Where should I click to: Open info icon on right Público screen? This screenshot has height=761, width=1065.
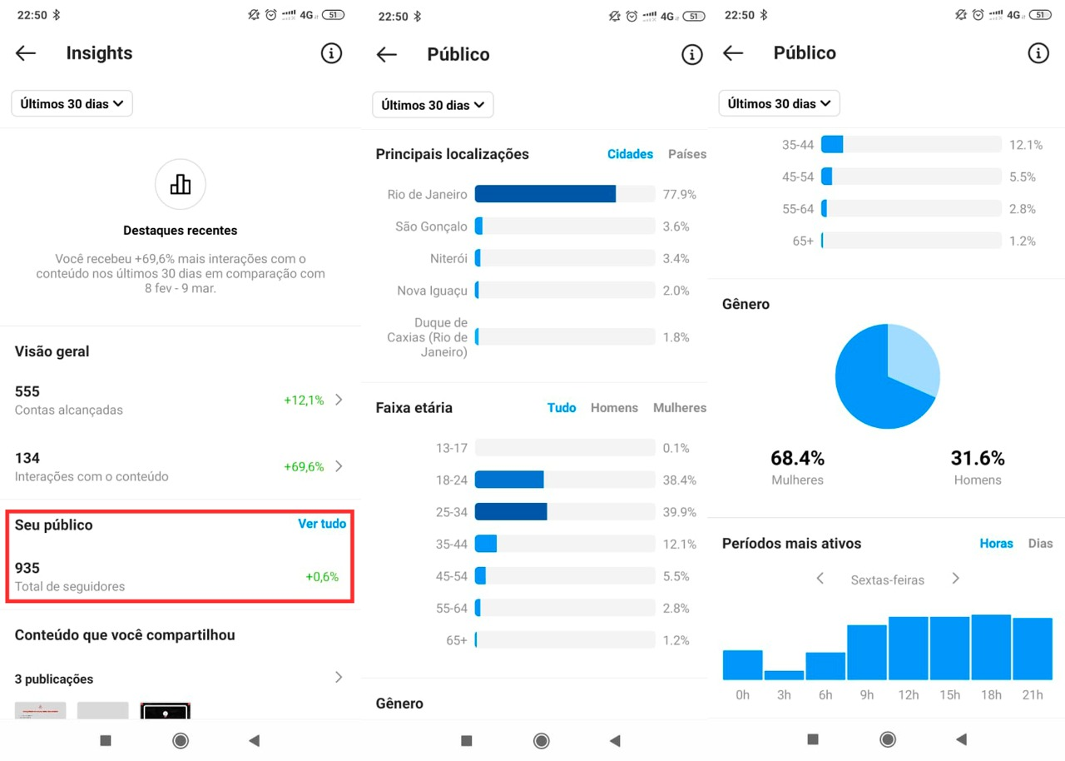tap(1038, 53)
